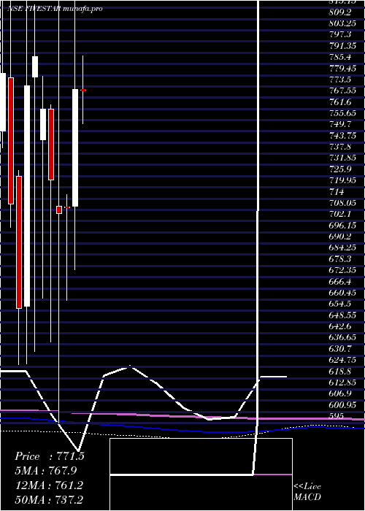Image resolution: width=365 pixels, height=511 pixels.
Task: Click the small red candlestick body near 702
Action: (x=59, y=210)
